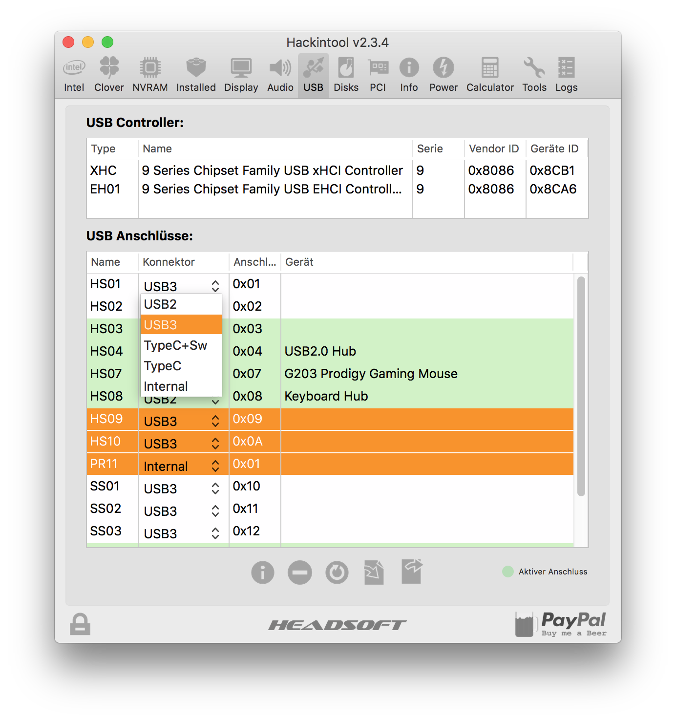Image resolution: width=676 pixels, height=721 pixels.
Task: Click the Vendor ID column header
Action: (495, 149)
